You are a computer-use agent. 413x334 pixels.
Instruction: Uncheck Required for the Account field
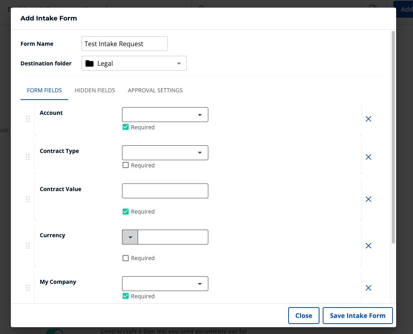pyautogui.click(x=126, y=127)
